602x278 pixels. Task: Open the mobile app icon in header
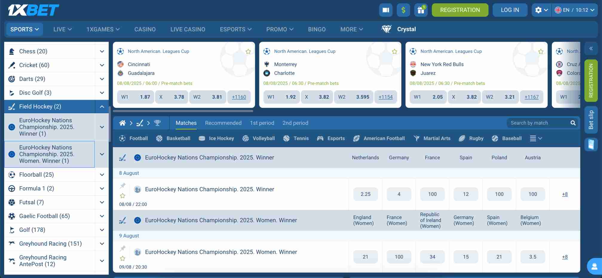tap(386, 10)
